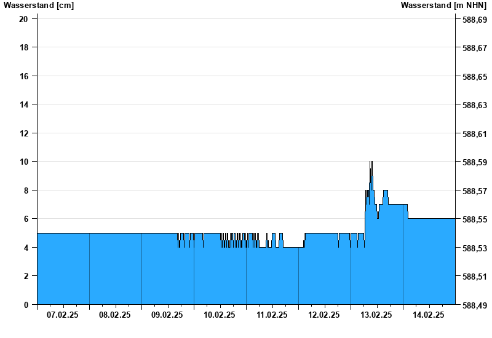This screenshot has width=492, height=338.
Task: Select the 07.02.25 date label
Action: click(63, 315)
